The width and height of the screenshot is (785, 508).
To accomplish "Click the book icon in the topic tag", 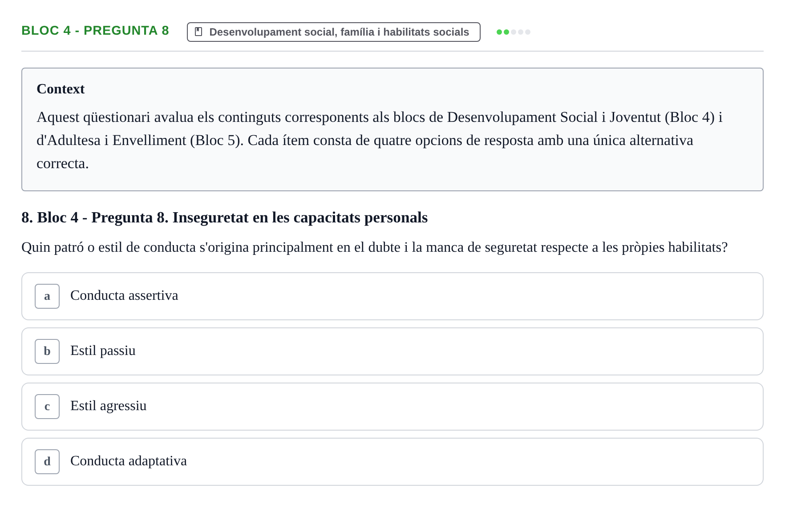I will point(199,32).
